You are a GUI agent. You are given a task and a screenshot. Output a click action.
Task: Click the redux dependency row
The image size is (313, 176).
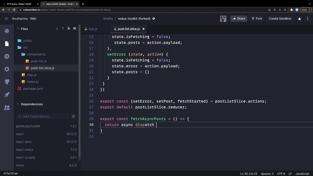click(x=46, y=165)
